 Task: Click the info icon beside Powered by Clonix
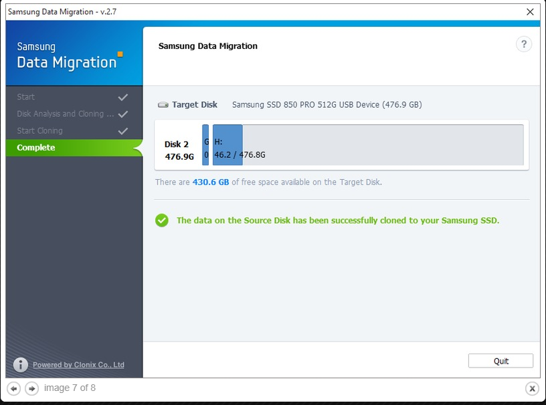click(21, 365)
